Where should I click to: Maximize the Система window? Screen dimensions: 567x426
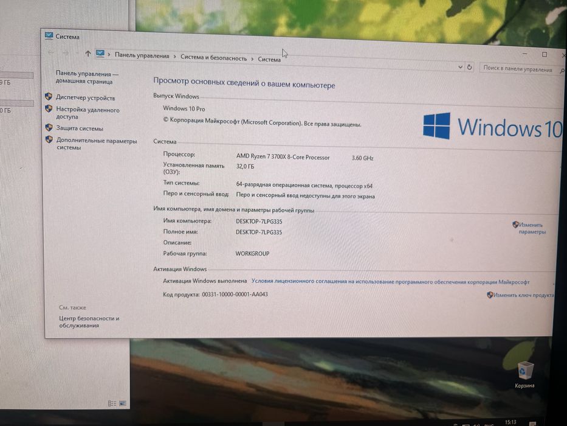545,54
